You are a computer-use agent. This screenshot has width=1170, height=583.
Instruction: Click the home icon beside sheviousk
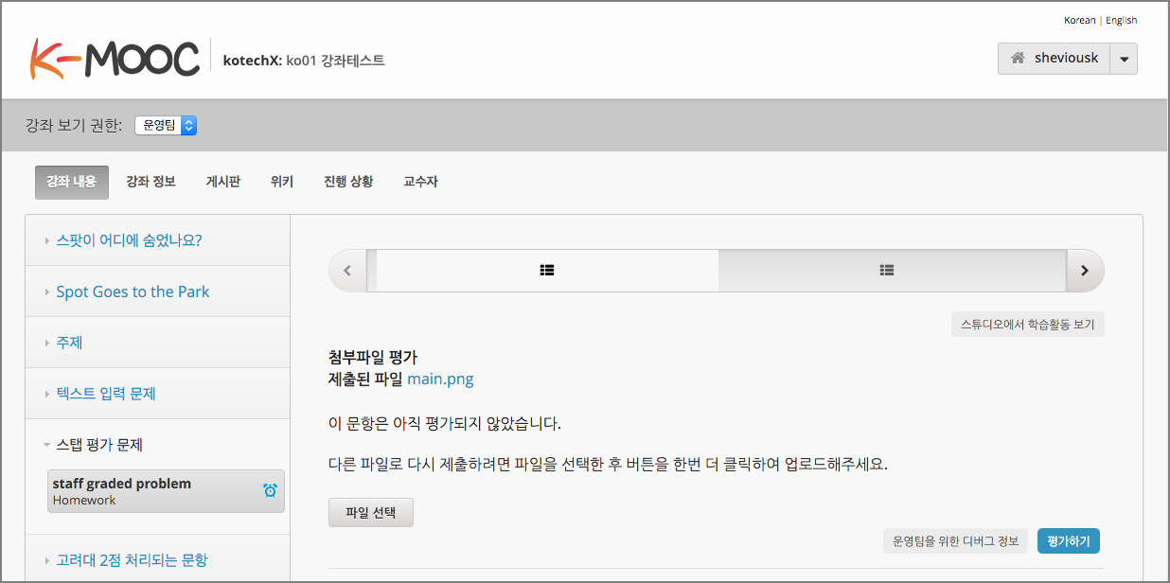[x=1018, y=58]
